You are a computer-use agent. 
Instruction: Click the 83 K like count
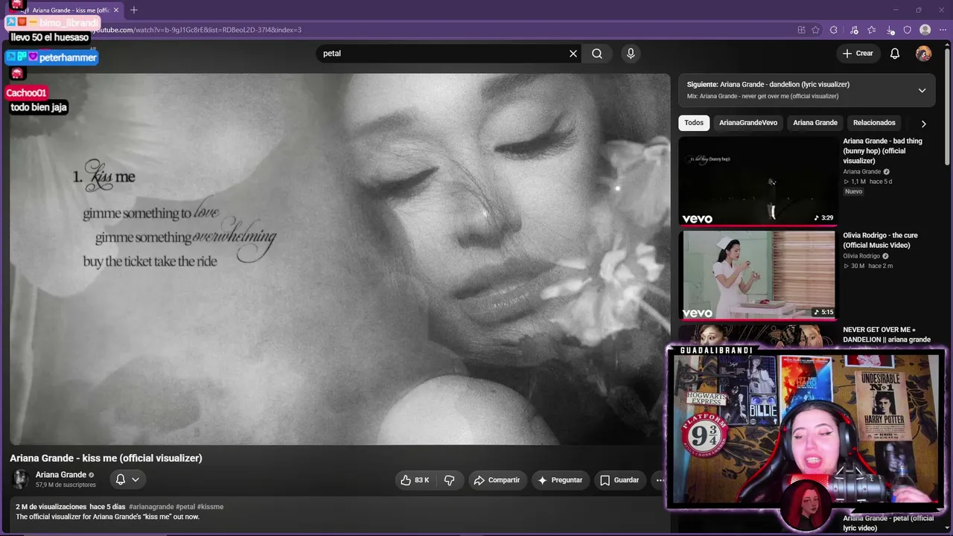pos(422,480)
